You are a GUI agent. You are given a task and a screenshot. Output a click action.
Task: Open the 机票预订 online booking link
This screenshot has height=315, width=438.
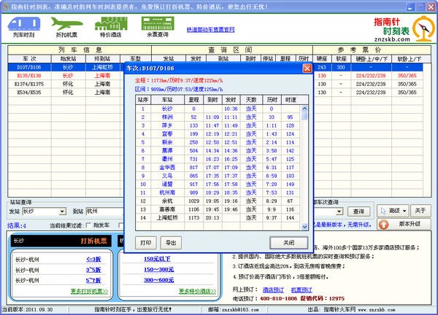coord(301,290)
